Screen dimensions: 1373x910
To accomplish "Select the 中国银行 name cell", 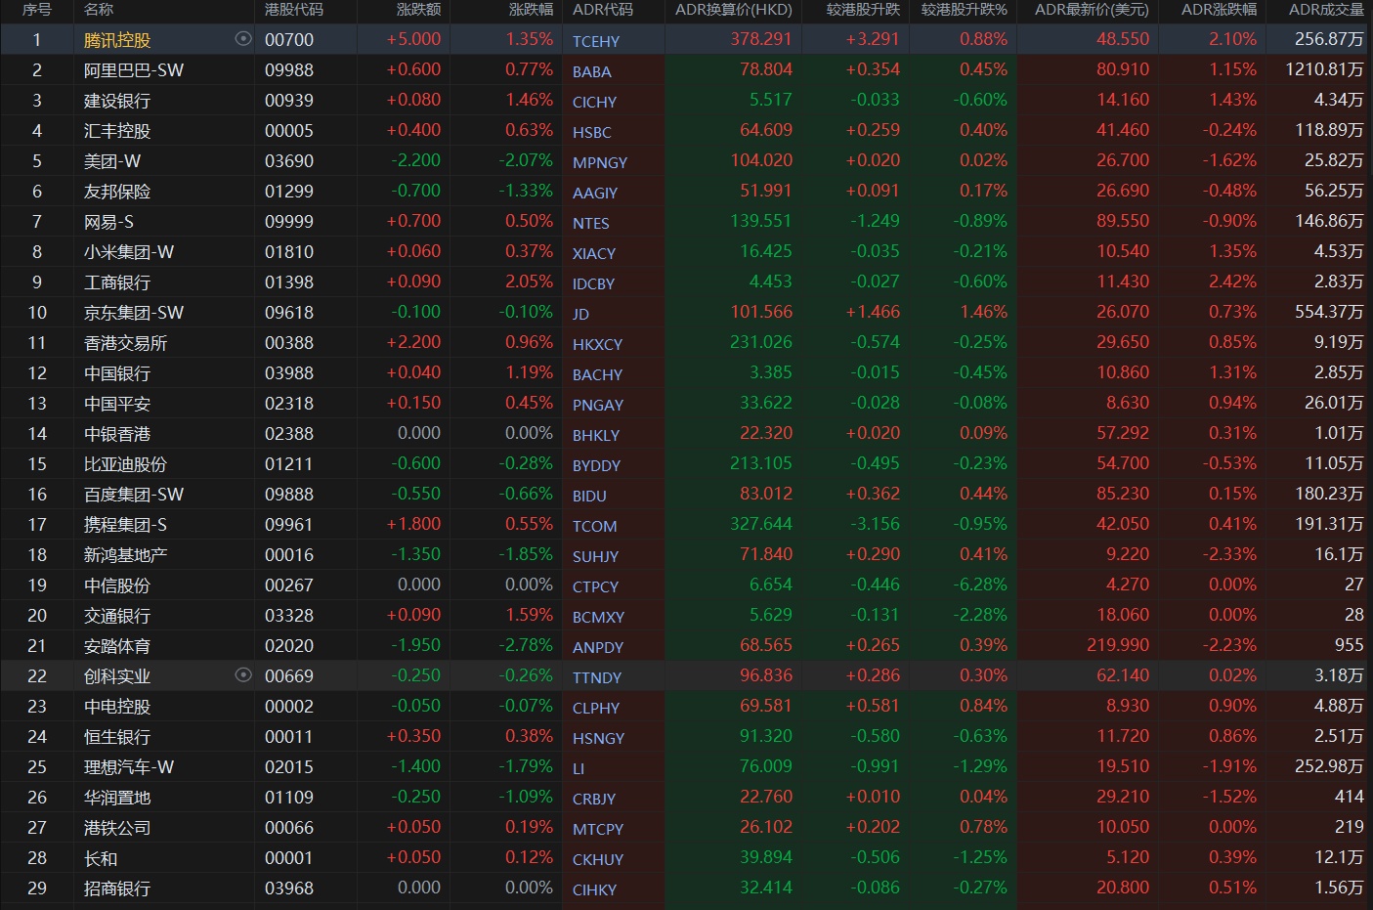I will pos(117,373).
